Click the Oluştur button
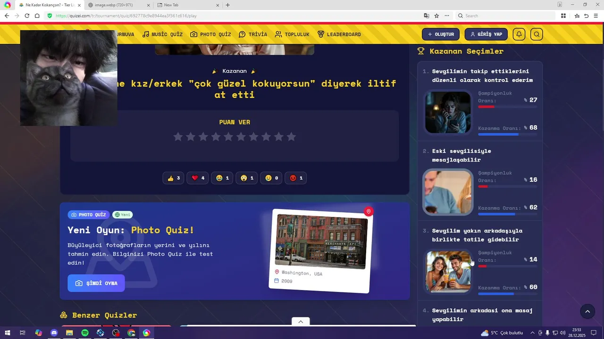This screenshot has width=604, height=339. pyautogui.click(x=441, y=34)
